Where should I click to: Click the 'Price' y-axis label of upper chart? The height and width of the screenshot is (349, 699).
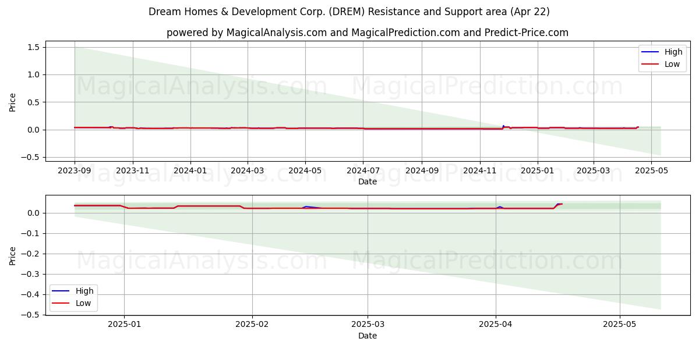13,102
